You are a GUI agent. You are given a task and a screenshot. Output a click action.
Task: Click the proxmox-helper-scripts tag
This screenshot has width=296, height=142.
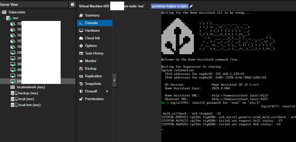pyautogui.click(x=170, y=6)
